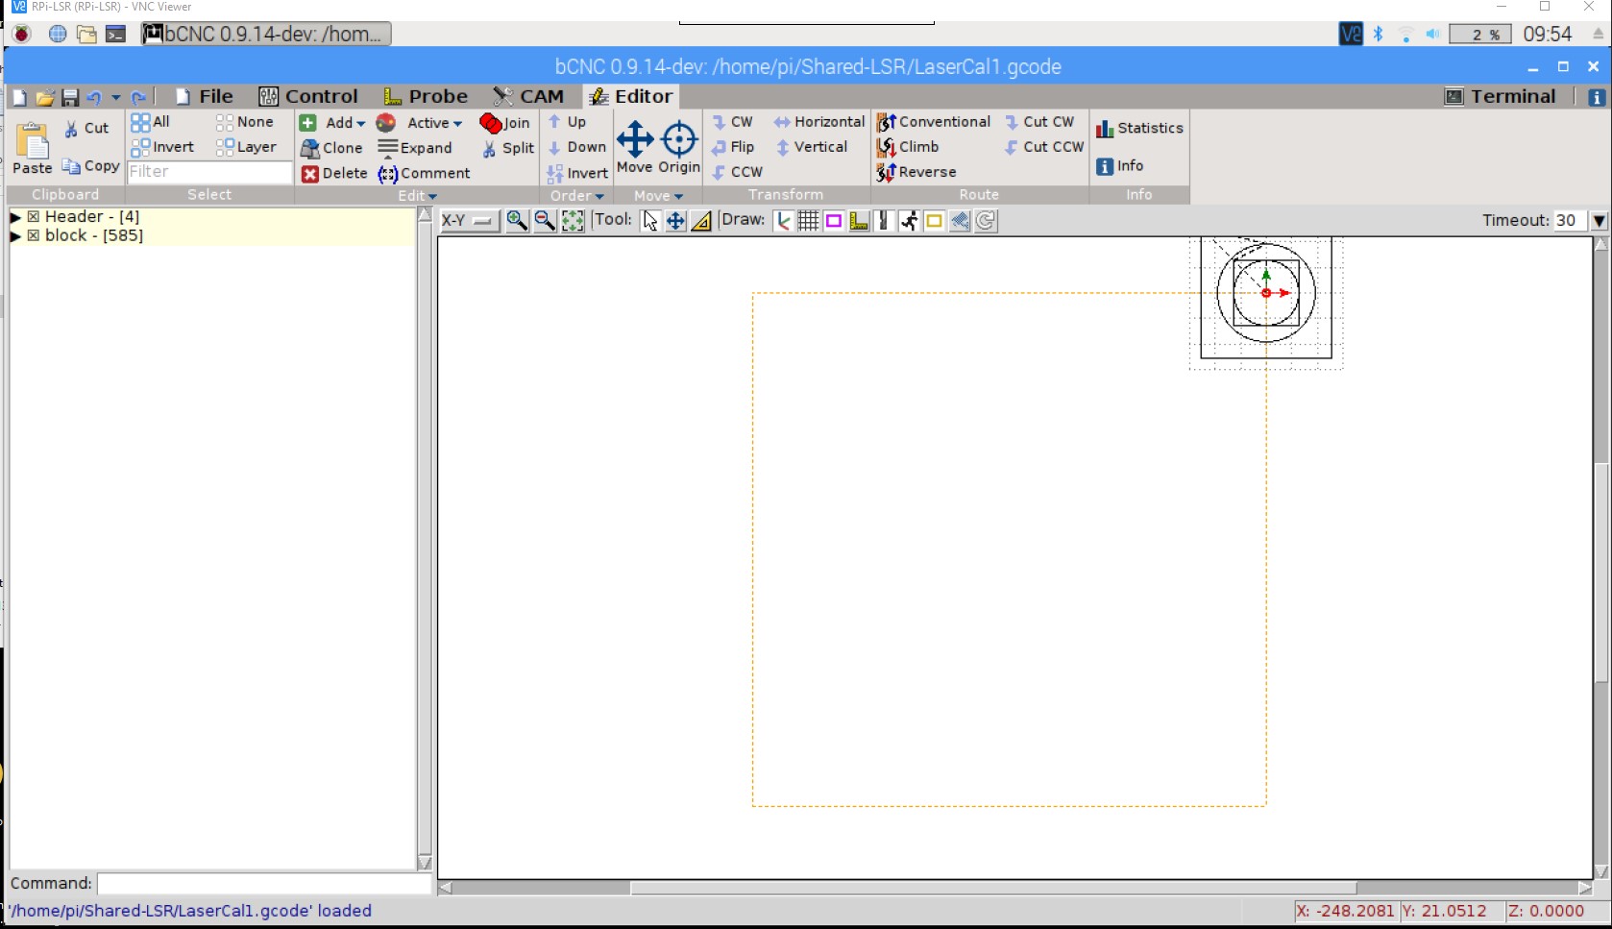This screenshot has width=1612, height=929.
Task: Clone the selected block
Action: click(331, 148)
